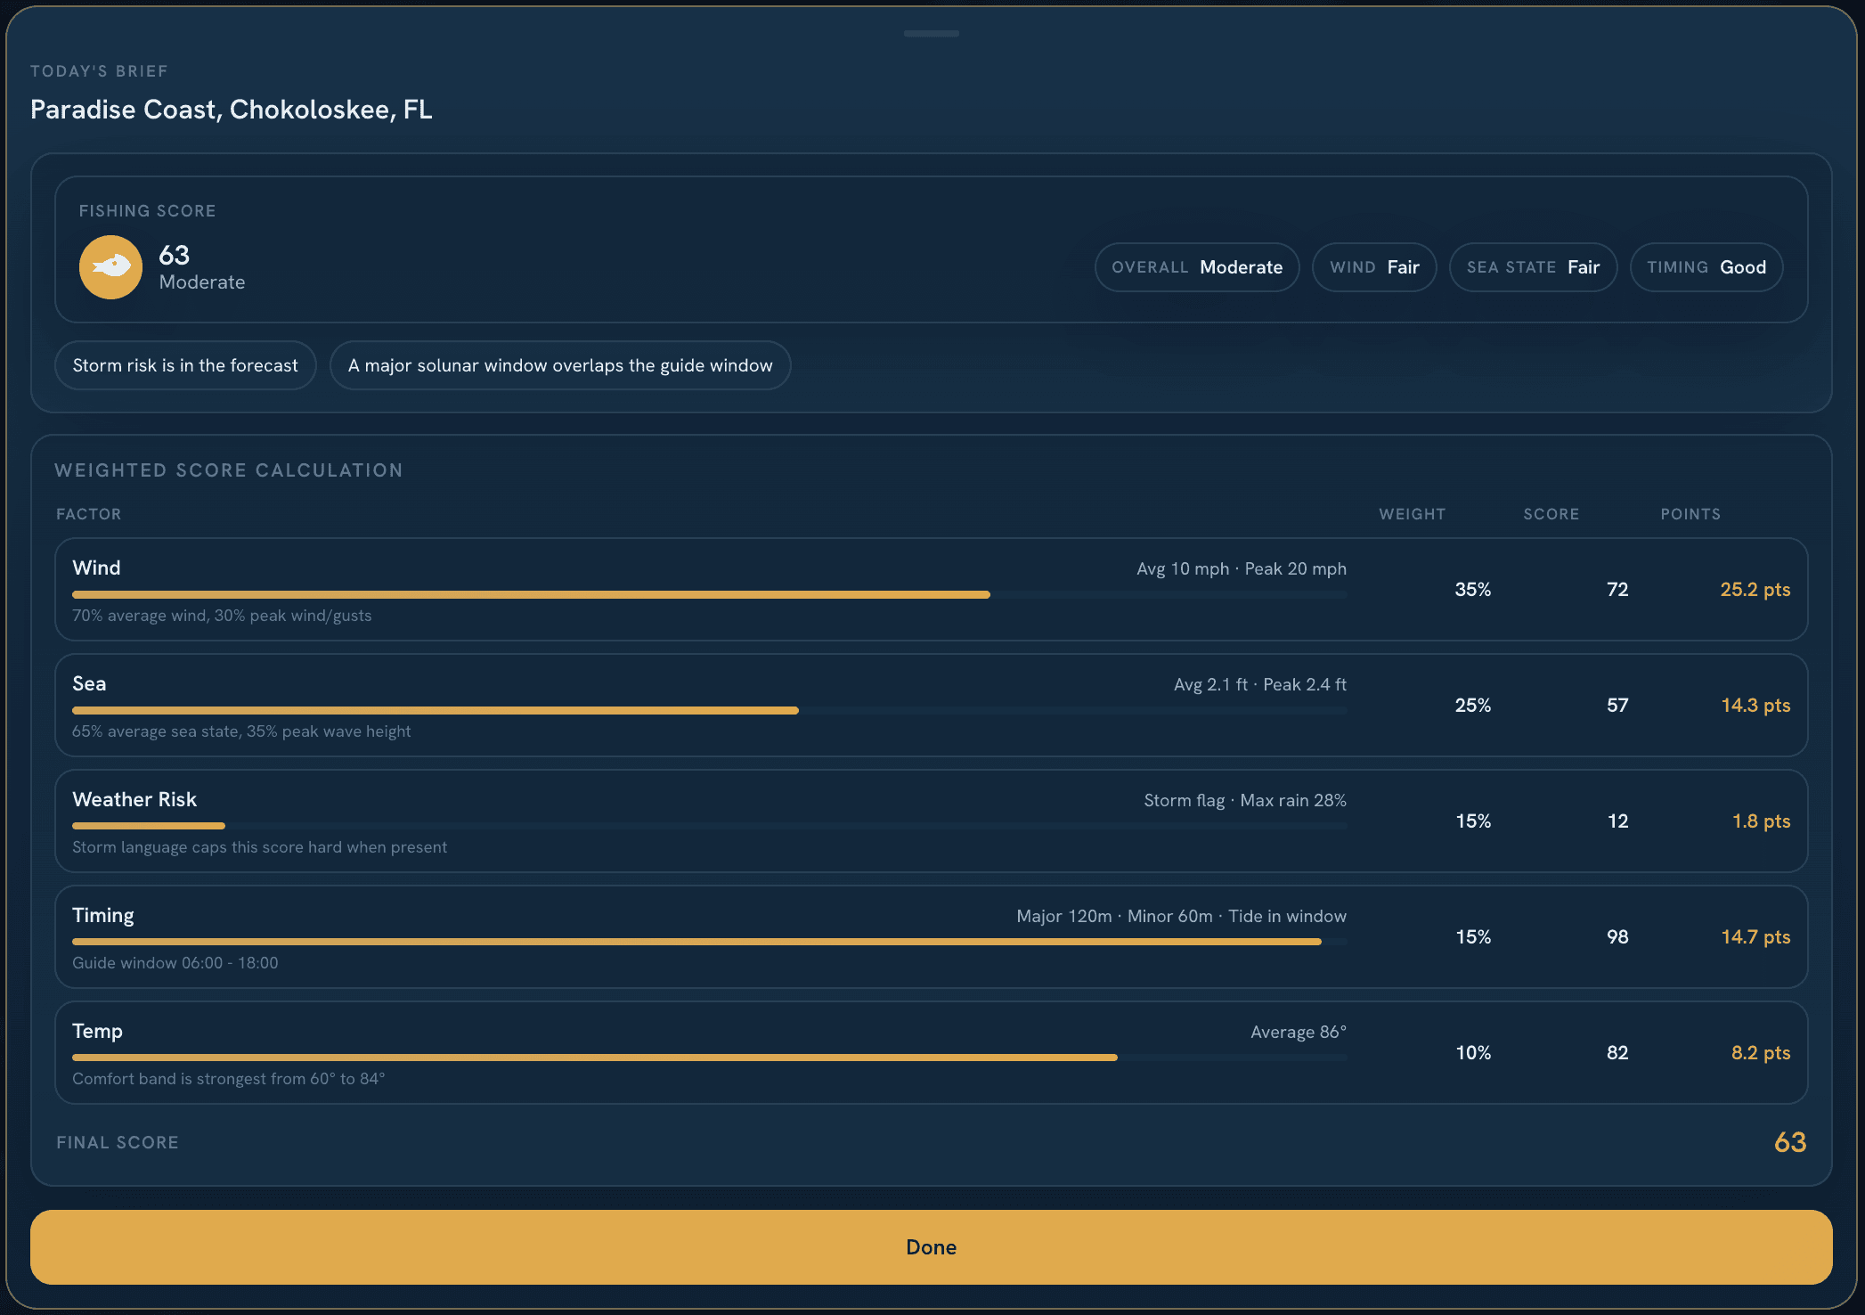
Task: Click the 35% weight for Wind
Action: click(1473, 589)
